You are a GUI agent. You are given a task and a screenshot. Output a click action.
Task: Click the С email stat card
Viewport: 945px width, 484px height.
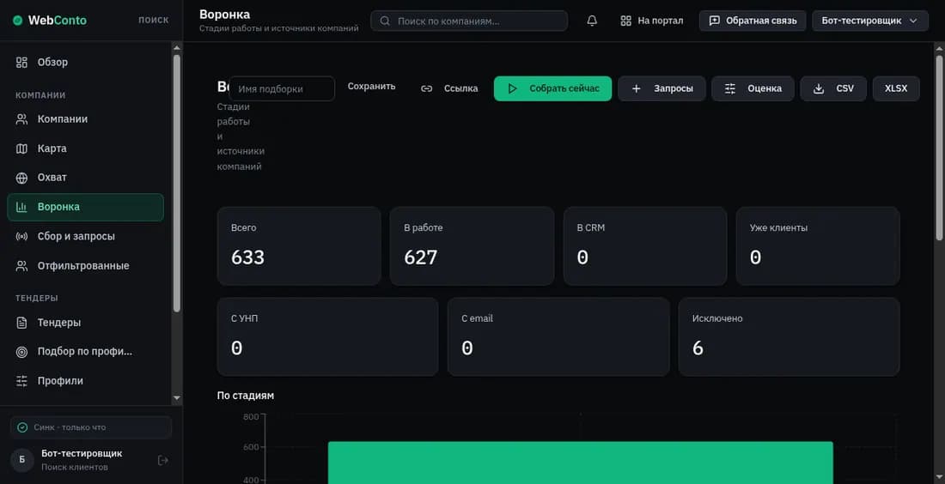tap(558, 337)
